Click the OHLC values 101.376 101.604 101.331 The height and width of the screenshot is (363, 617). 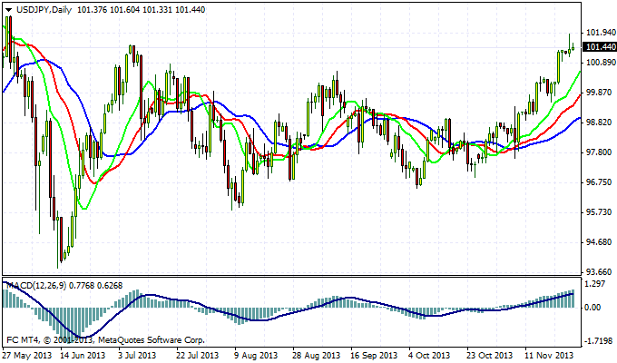[124, 10]
